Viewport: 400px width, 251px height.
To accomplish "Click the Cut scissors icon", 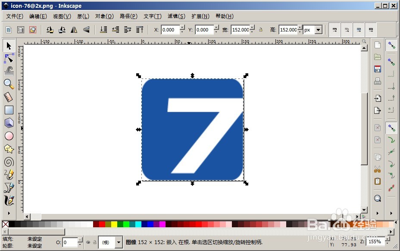I will tap(378, 169).
